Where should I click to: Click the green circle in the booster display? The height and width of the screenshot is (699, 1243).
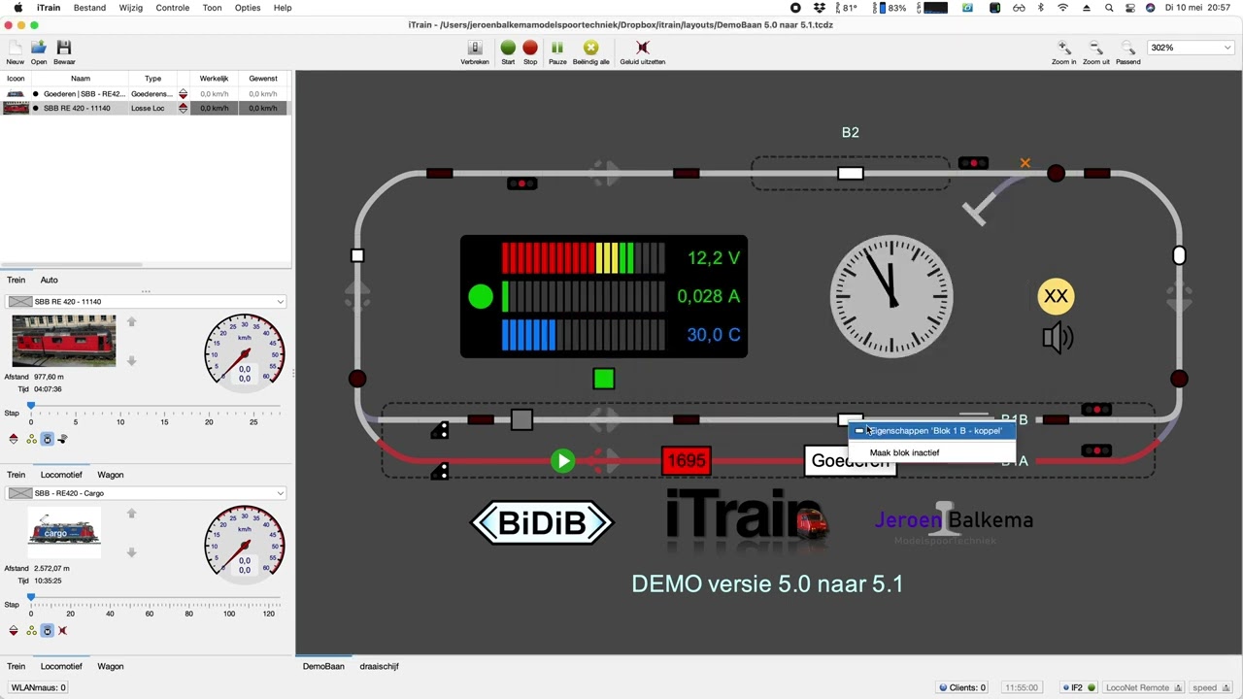coord(481,296)
